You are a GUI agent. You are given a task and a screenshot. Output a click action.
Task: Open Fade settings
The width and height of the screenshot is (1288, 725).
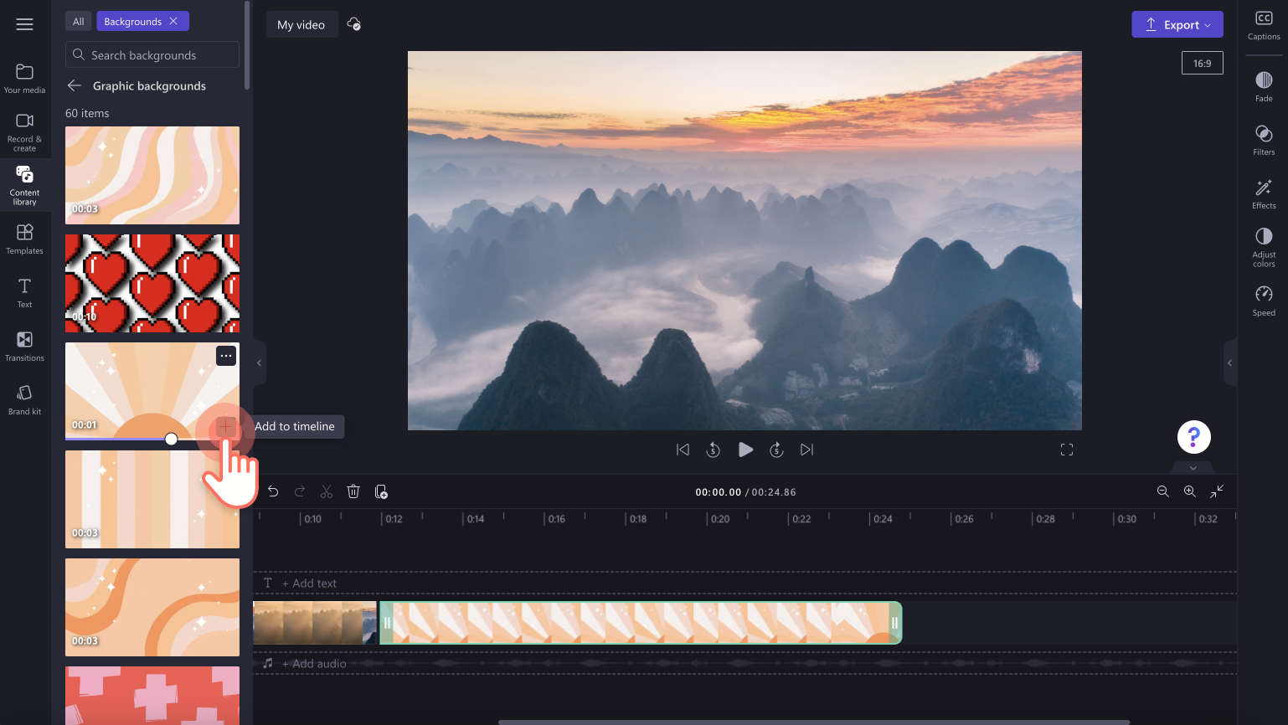tap(1264, 87)
